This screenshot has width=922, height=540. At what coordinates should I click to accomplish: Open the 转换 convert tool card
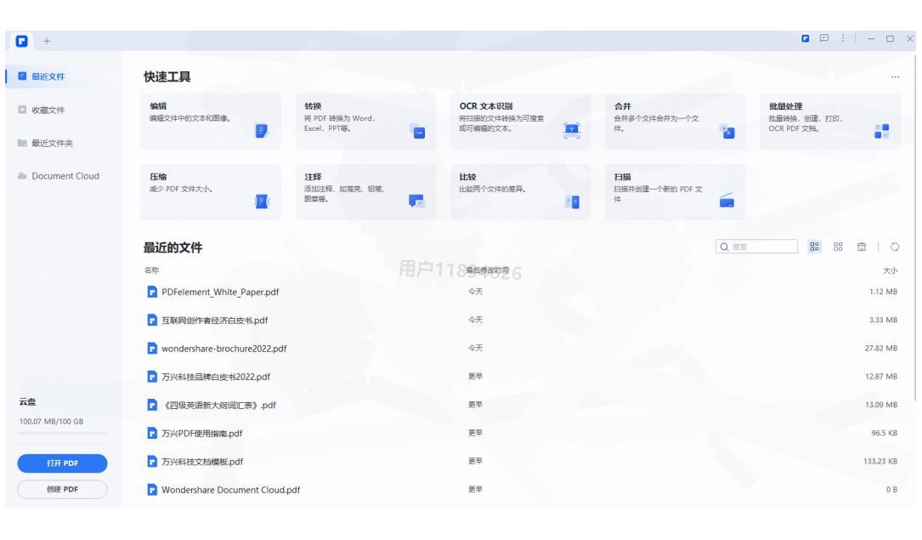(365, 121)
